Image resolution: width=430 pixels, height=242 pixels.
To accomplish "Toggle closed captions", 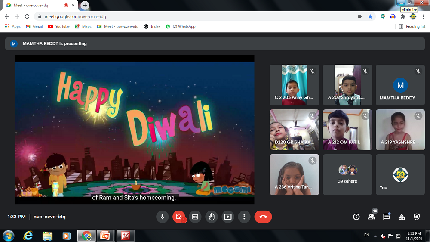I will coord(195,217).
